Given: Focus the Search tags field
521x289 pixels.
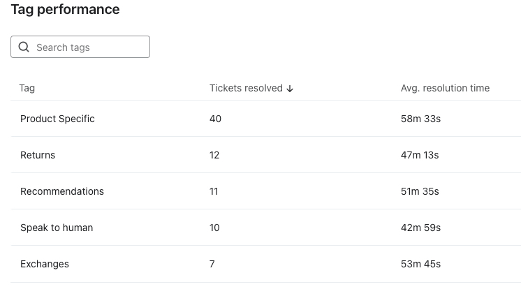Looking at the screenshot, I should pyautogui.click(x=87, y=47).
